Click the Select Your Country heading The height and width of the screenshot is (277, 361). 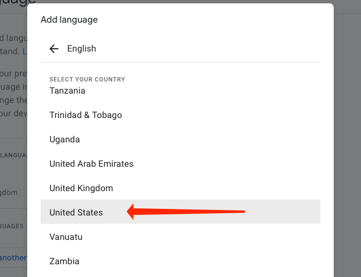(x=87, y=79)
